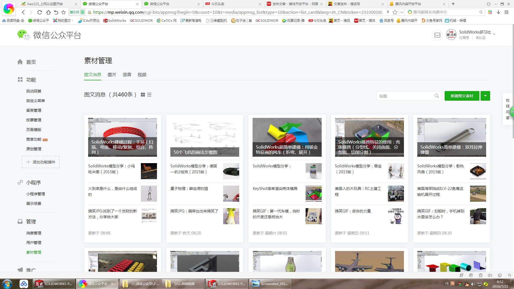This screenshot has height=289, width=514.
Task: Open article 量子物理：薛定谔的猫
Action: click(189, 189)
